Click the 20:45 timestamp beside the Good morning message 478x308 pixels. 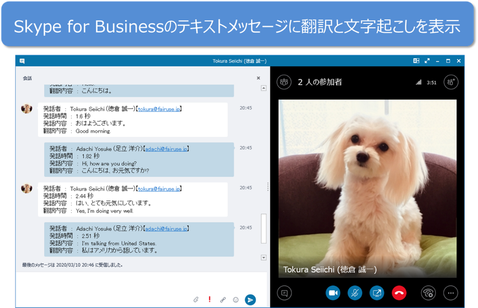246,108
